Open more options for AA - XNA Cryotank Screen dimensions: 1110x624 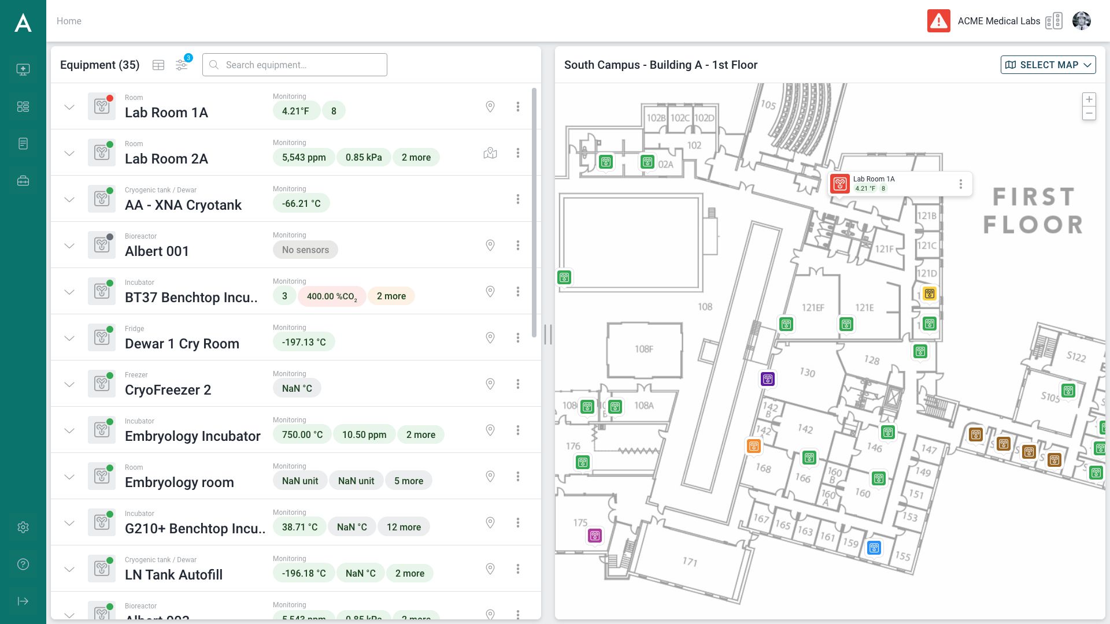pos(517,199)
